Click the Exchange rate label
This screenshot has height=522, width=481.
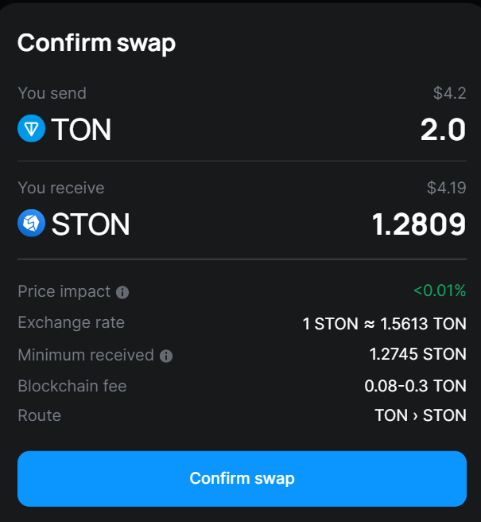click(72, 322)
